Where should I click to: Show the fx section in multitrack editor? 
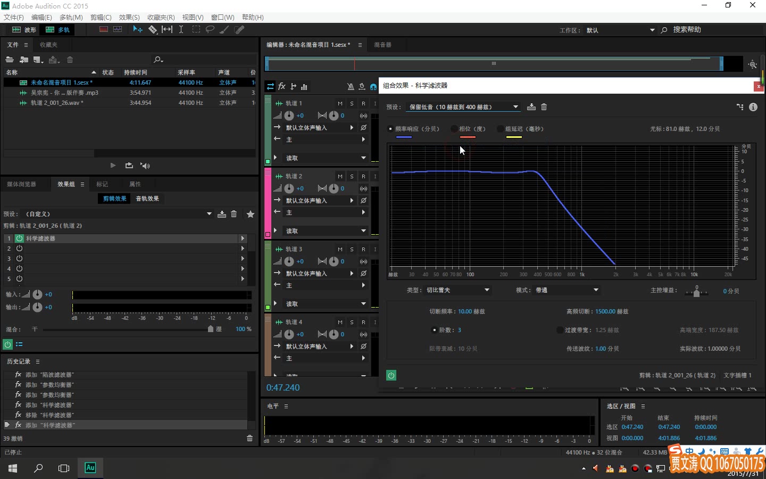click(x=282, y=86)
